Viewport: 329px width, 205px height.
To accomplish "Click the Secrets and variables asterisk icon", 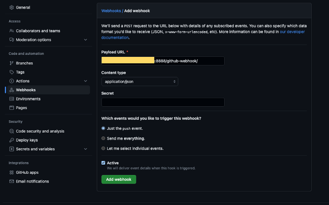I will coord(11,149).
